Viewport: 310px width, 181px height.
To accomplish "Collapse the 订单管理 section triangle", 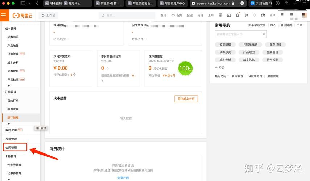I will point(8,124).
